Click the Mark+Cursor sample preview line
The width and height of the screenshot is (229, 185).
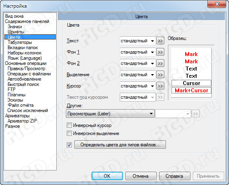coord(191,90)
